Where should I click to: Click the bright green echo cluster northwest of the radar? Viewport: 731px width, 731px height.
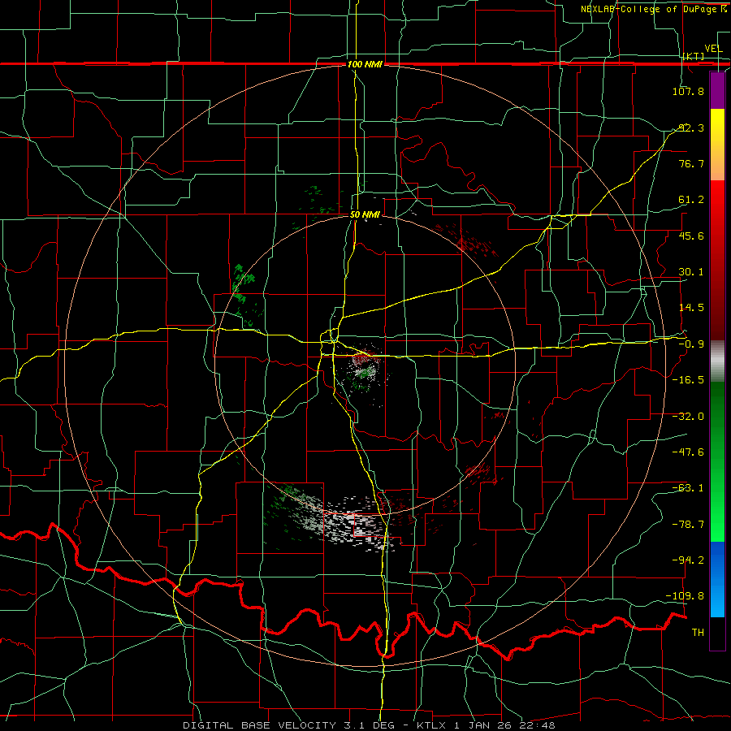tap(244, 283)
